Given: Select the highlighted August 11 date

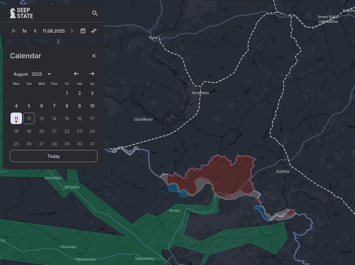Looking at the screenshot, I should 16,118.
